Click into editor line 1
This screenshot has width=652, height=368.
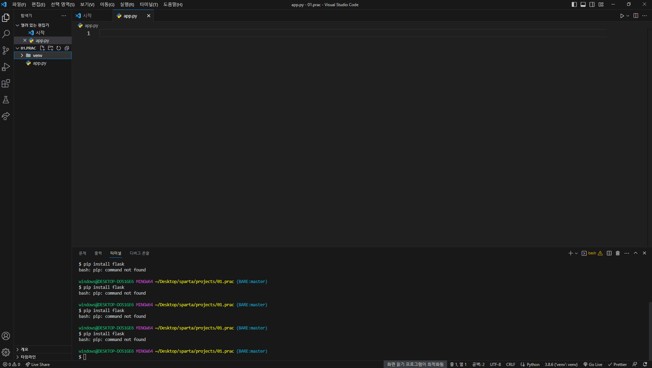tap(353, 33)
